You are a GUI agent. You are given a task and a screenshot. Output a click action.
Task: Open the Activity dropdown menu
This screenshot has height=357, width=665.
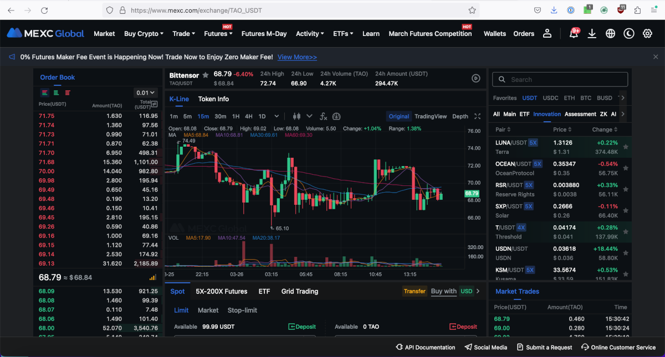[x=310, y=34]
